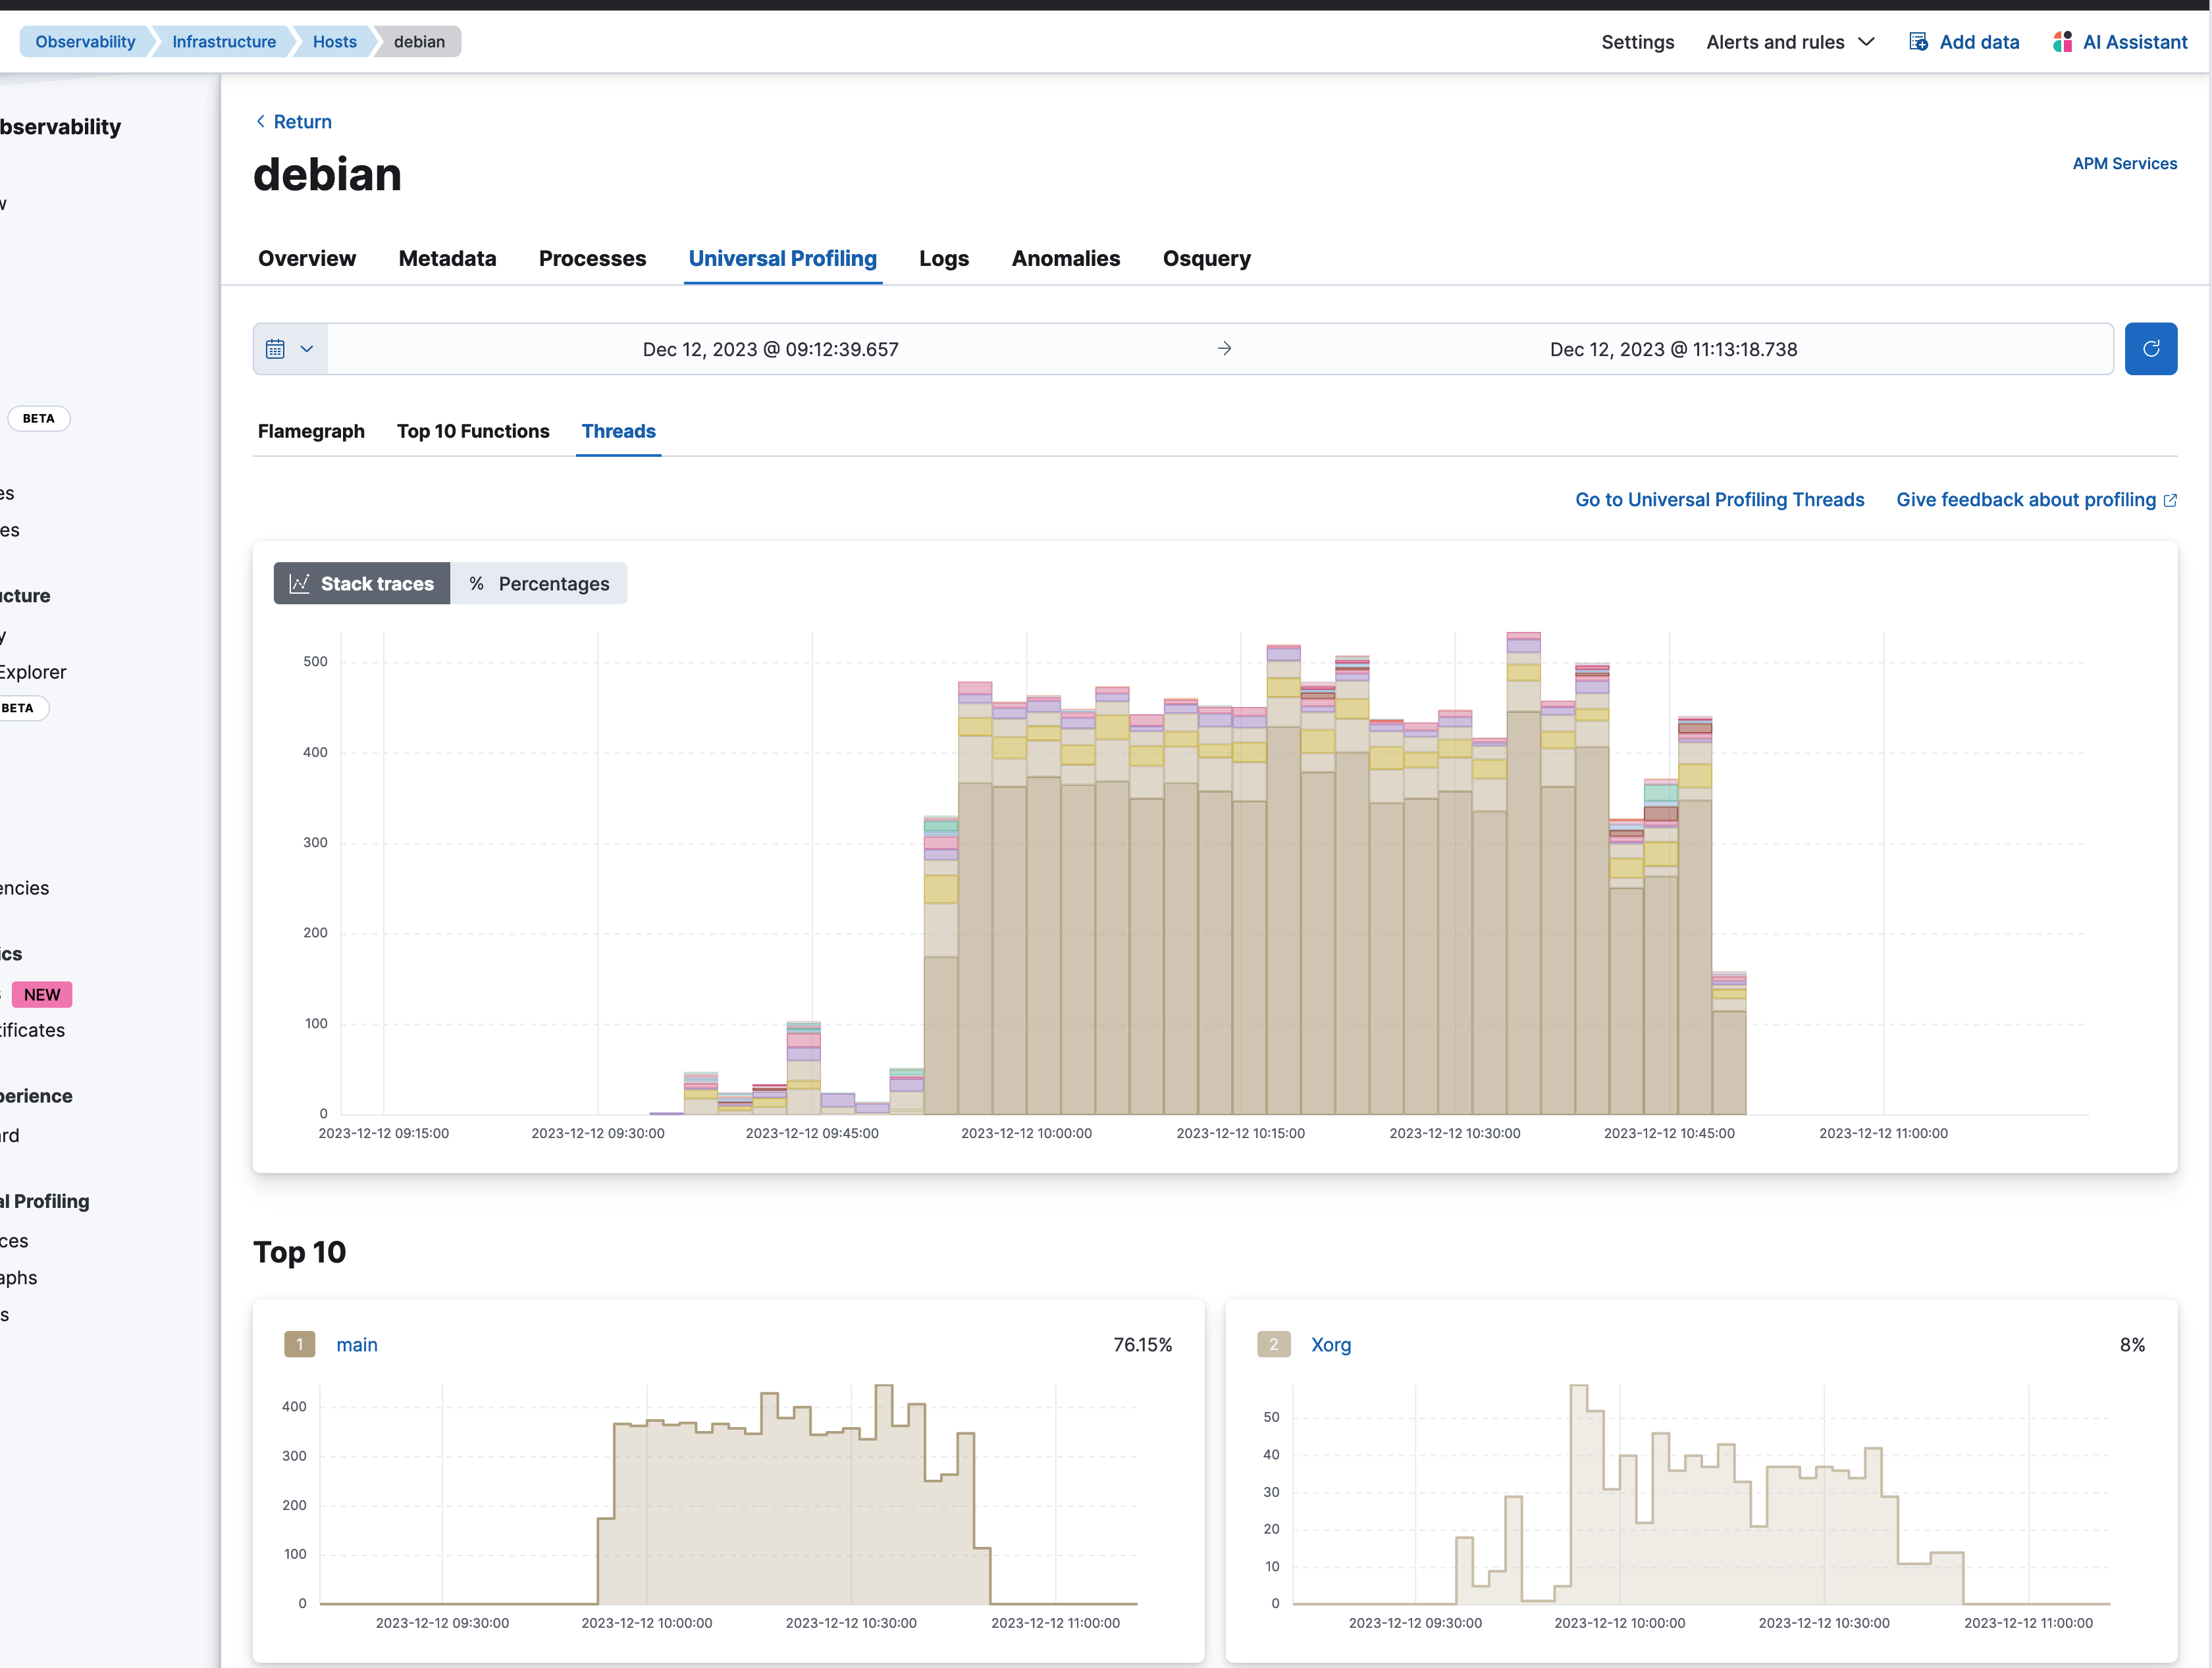
Task: Select the Flamegraph sub-tab
Action: pos(311,431)
